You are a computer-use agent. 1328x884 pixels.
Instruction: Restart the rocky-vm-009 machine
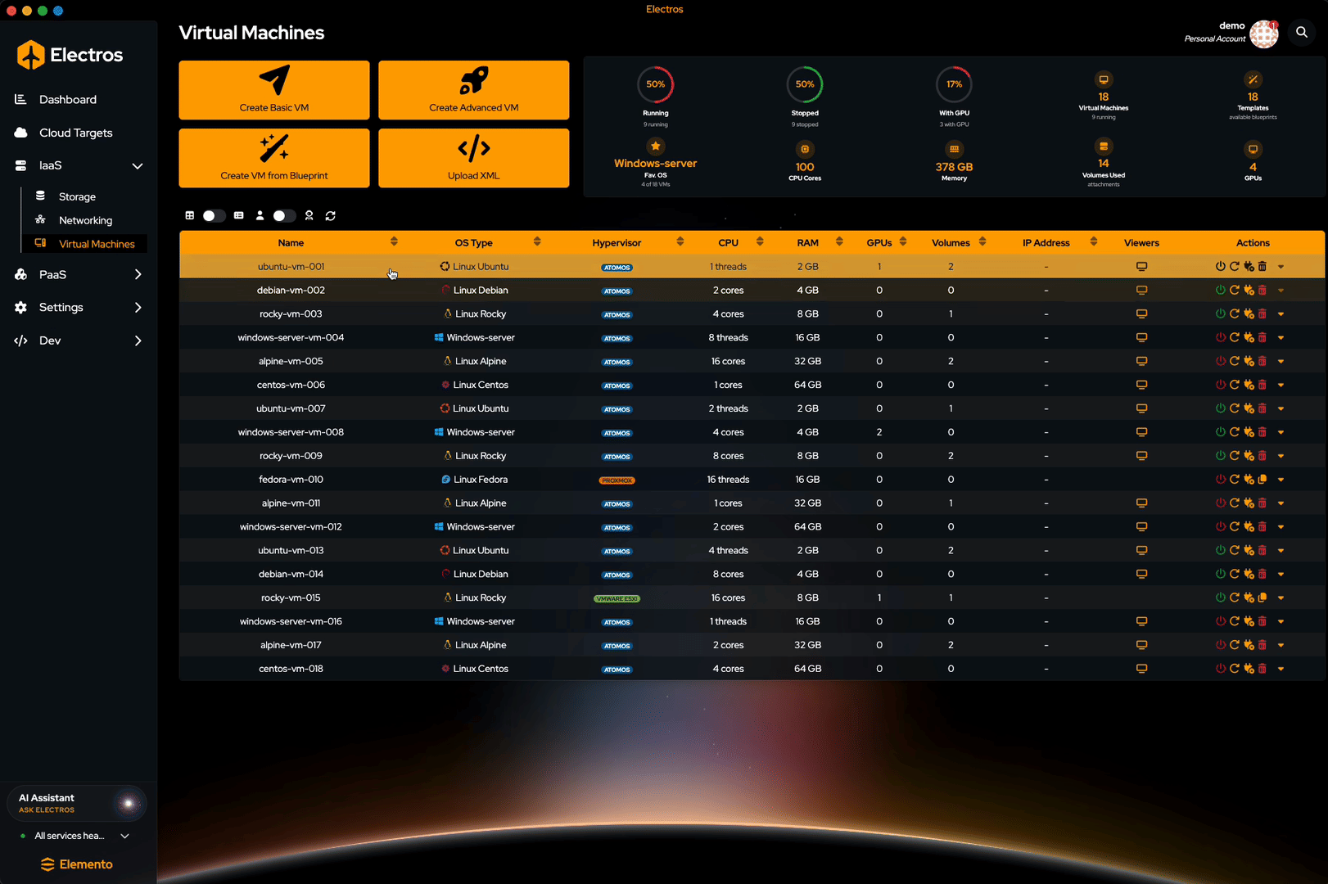(x=1234, y=456)
